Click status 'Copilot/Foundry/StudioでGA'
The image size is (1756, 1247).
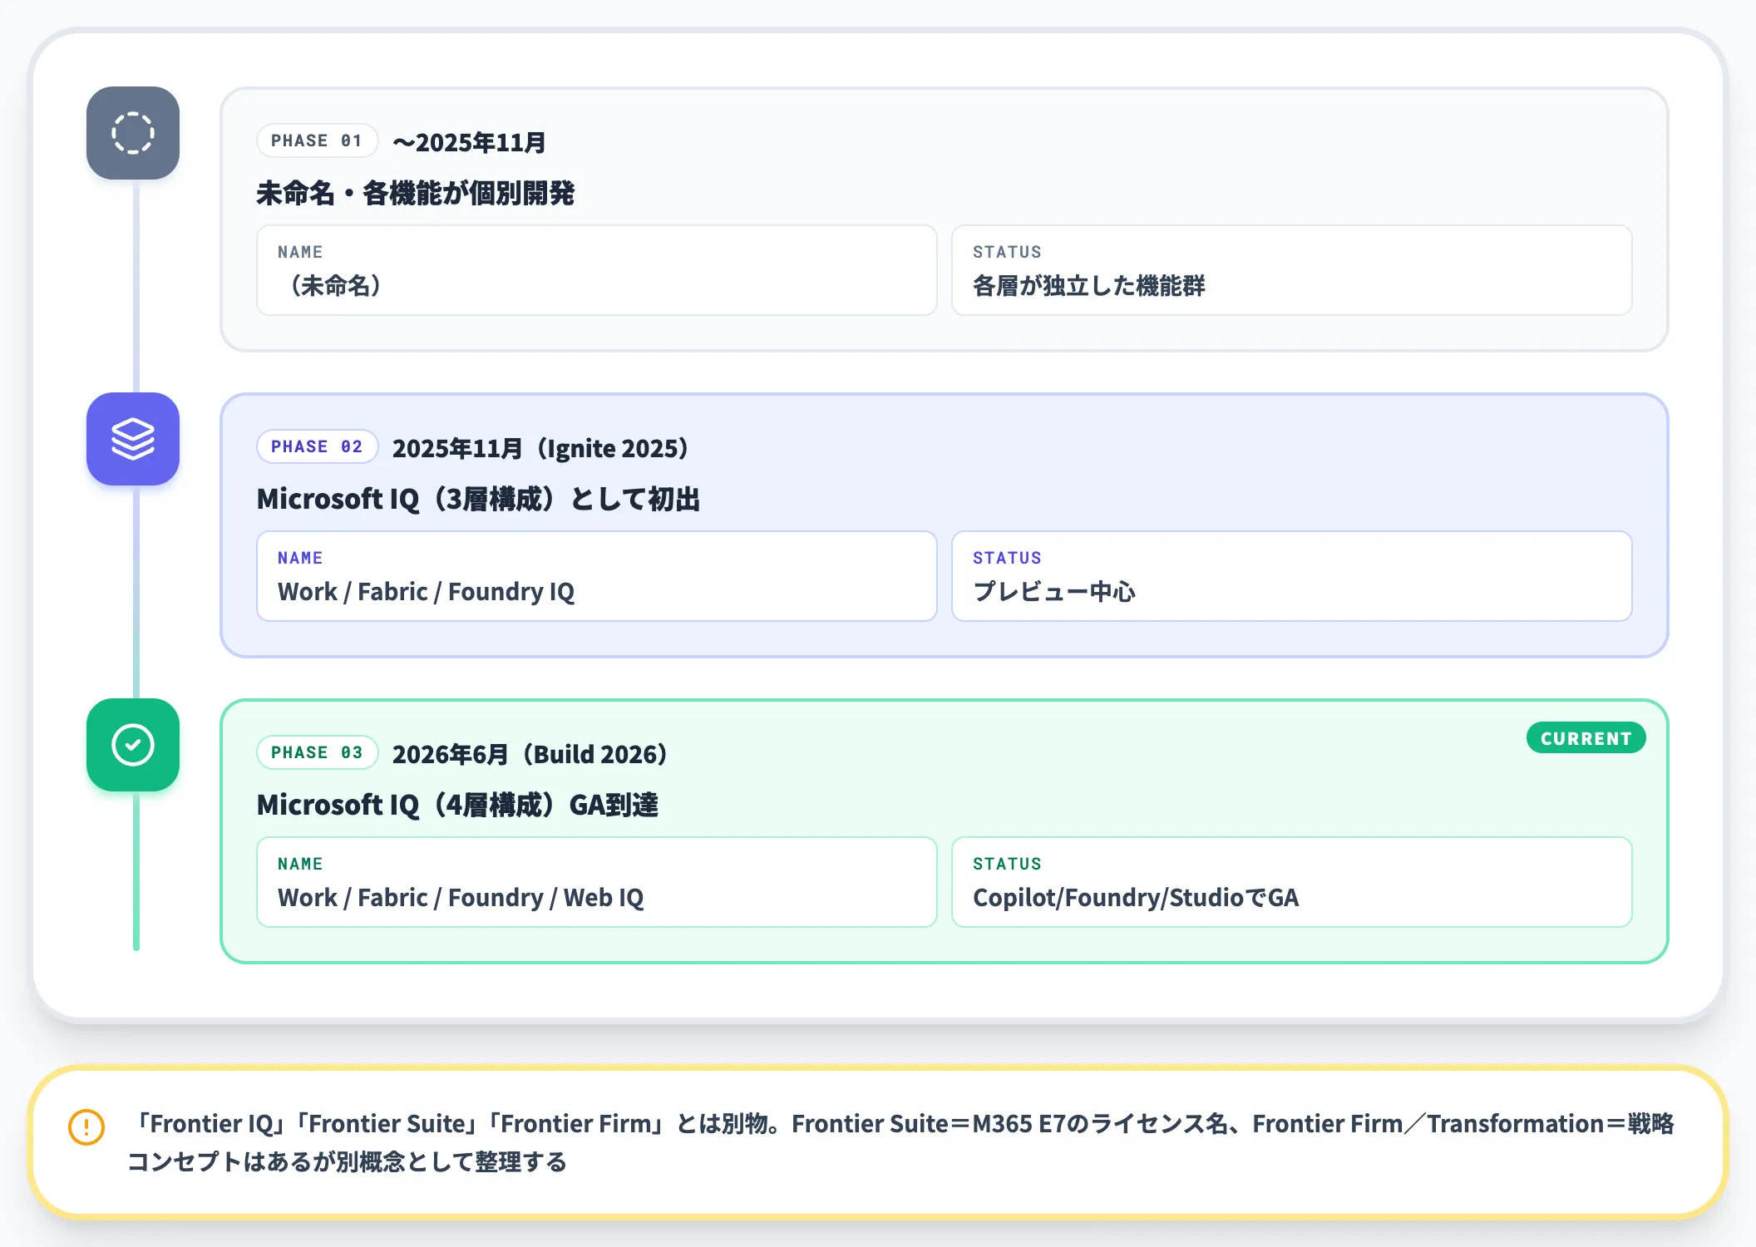click(1136, 898)
